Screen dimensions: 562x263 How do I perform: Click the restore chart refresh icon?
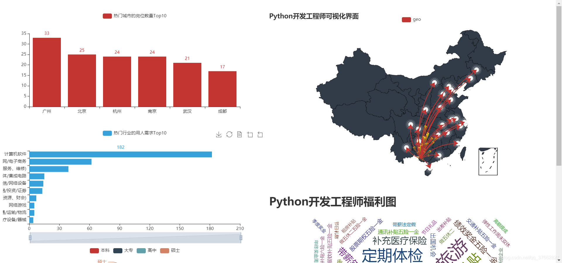(229, 134)
